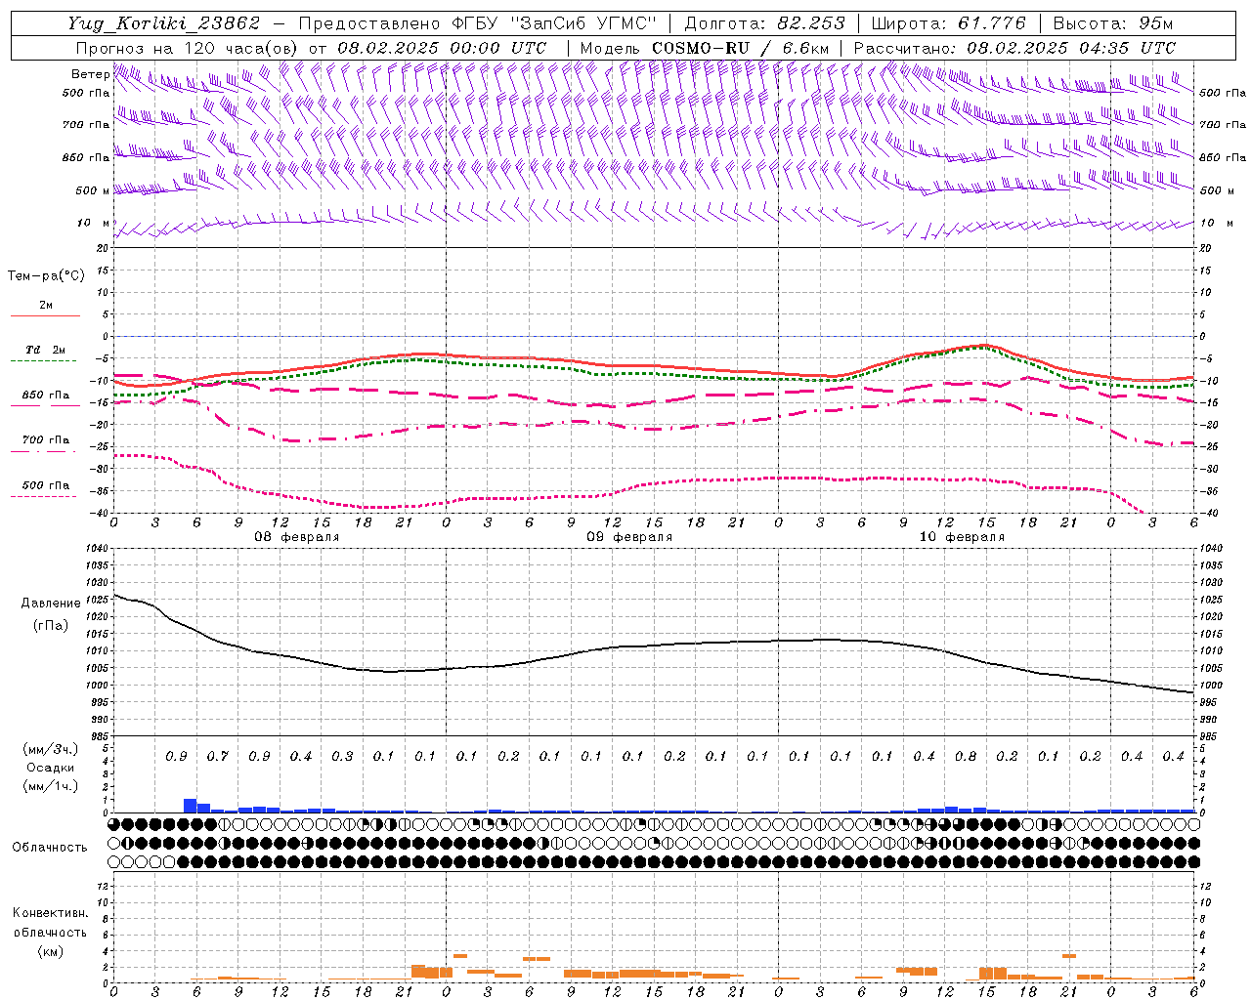1251x1000 pixels.
Task: Click the 08 февраля date label
Action: [297, 537]
